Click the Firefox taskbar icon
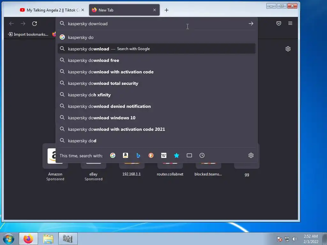Viewport: 327px width, 245px height. click(28, 239)
